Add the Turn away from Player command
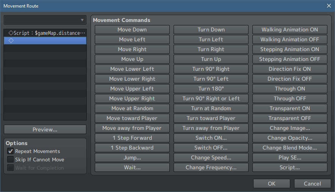Image resolution: width=335 pixels, height=192 pixels. click(211, 128)
